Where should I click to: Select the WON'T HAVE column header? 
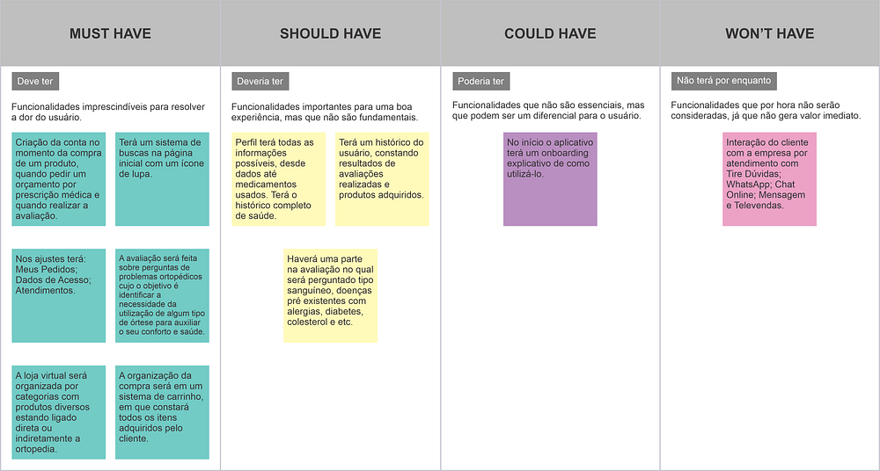click(770, 33)
